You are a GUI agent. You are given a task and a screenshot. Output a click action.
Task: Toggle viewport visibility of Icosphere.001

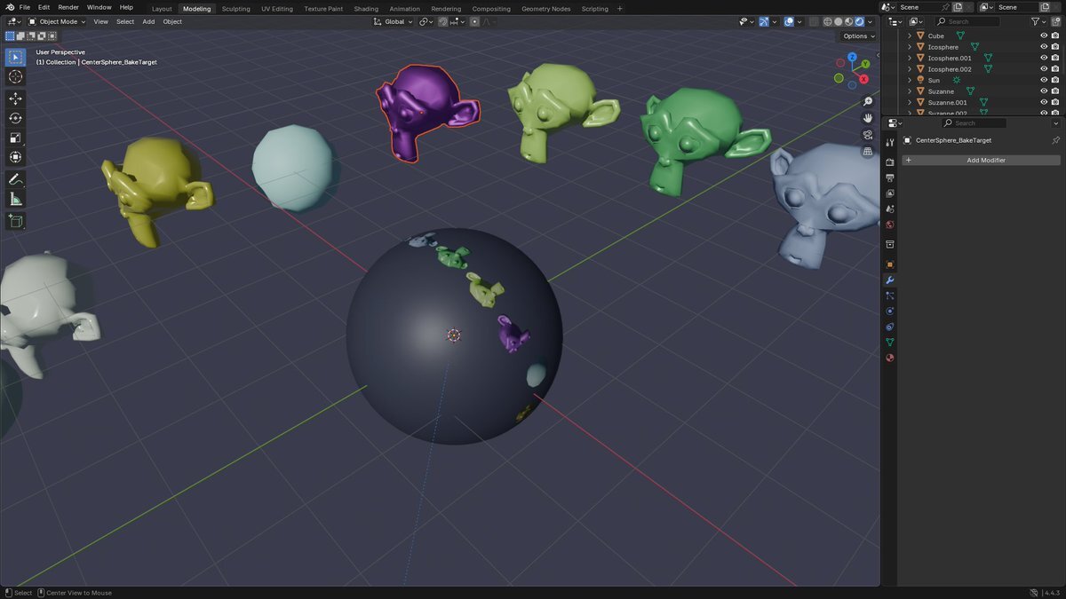[x=1044, y=58]
